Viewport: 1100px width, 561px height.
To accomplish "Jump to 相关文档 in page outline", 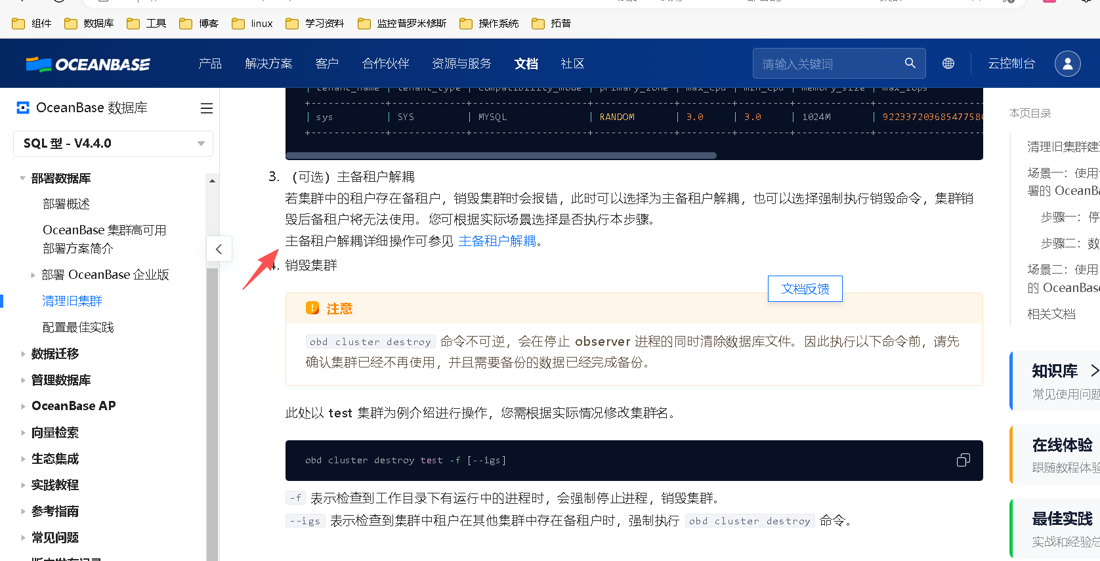I will [1051, 314].
